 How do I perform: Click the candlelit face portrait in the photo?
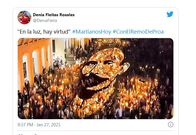[x=104, y=72]
